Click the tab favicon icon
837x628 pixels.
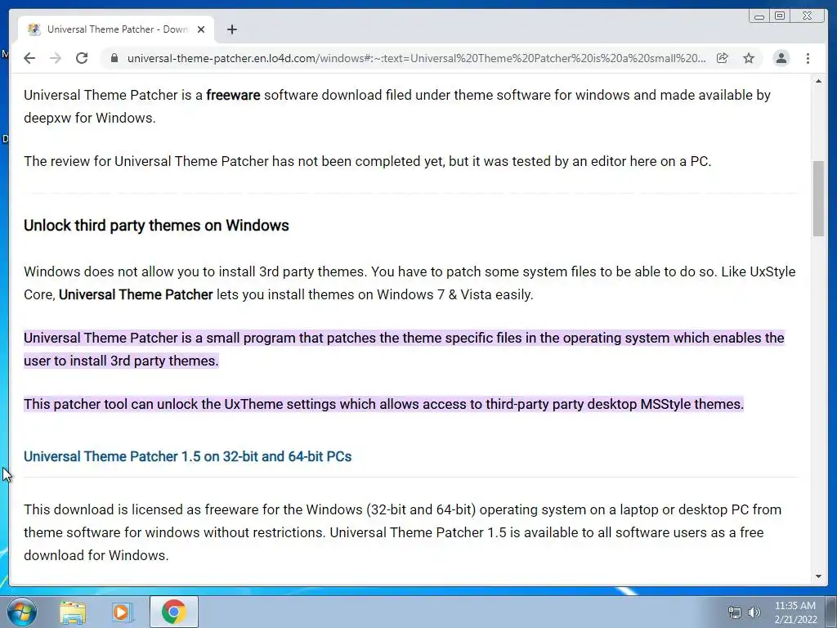34,29
